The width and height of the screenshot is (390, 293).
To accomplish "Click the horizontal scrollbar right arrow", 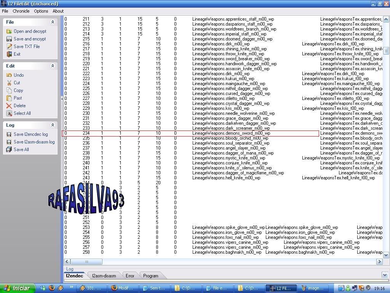I will (x=379, y=262).
